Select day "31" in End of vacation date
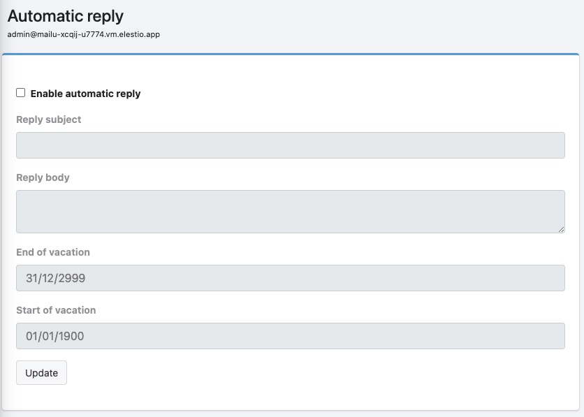Viewport: 584px width, 417px height. pos(32,278)
